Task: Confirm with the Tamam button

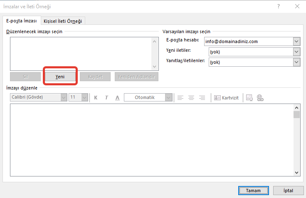Action: pos(253,191)
